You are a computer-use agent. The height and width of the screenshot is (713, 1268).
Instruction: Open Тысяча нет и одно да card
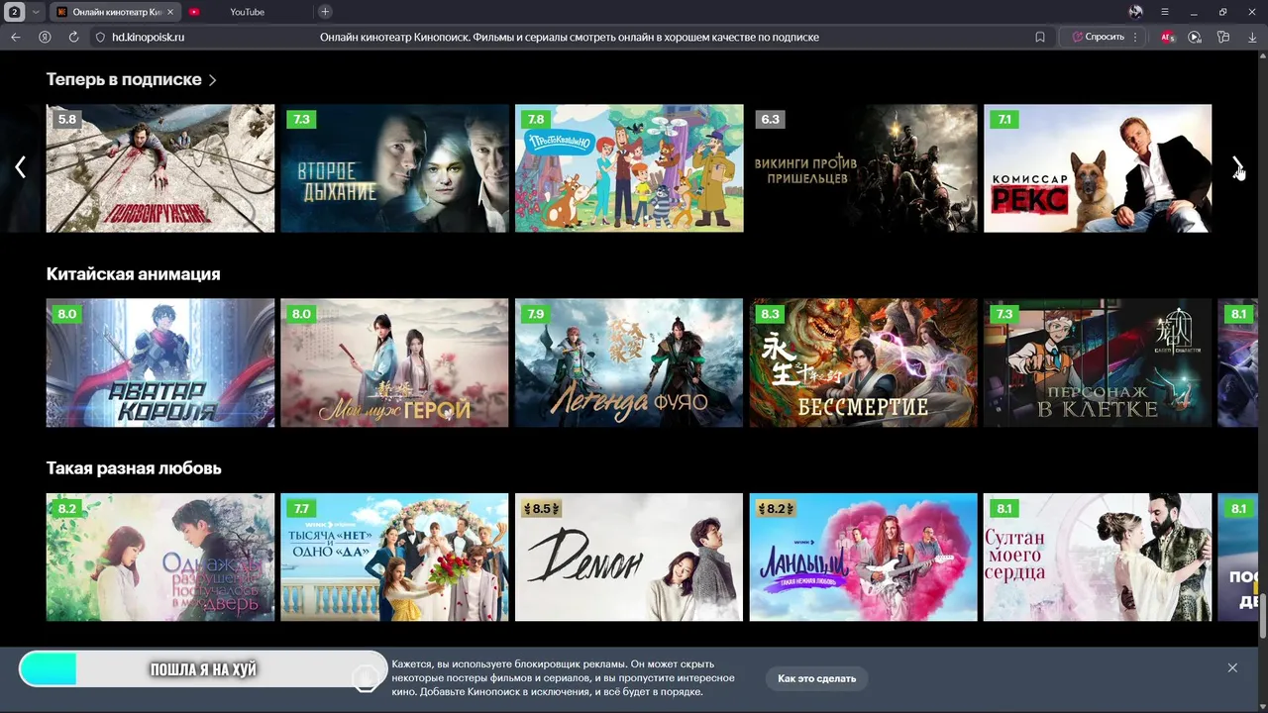(394, 557)
